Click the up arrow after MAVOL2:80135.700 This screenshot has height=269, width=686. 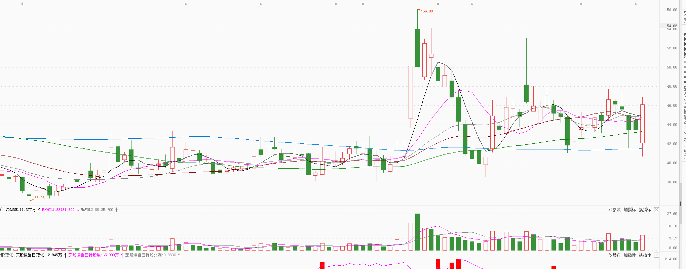[117, 210]
